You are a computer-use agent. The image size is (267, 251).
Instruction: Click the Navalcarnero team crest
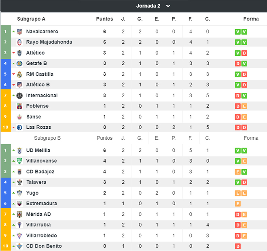(x=19, y=32)
